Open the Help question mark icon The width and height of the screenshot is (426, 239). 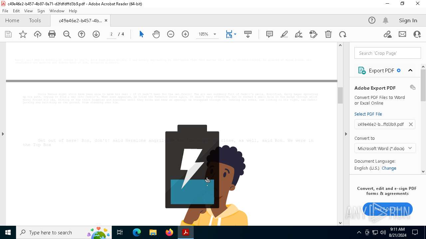pos(372,20)
